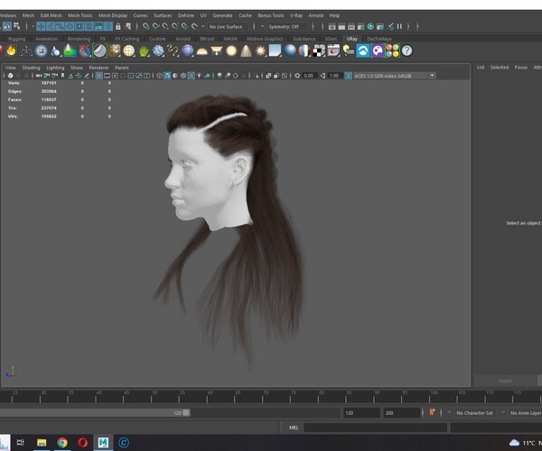Toggle the film gate display icon
This screenshot has width=542, height=451.
107,76
